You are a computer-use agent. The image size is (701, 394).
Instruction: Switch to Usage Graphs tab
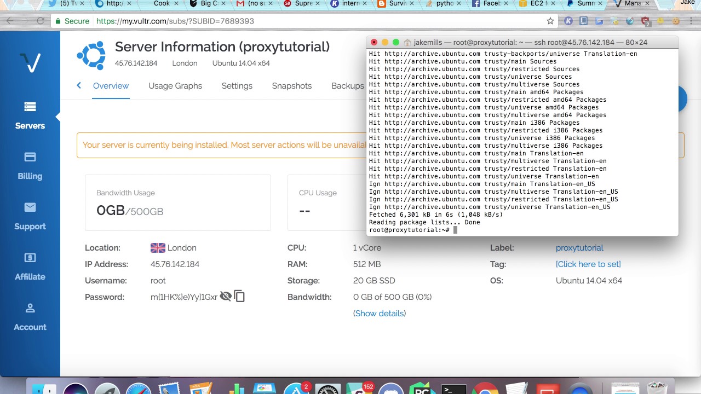pyautogui.click(x=175, y=86)
